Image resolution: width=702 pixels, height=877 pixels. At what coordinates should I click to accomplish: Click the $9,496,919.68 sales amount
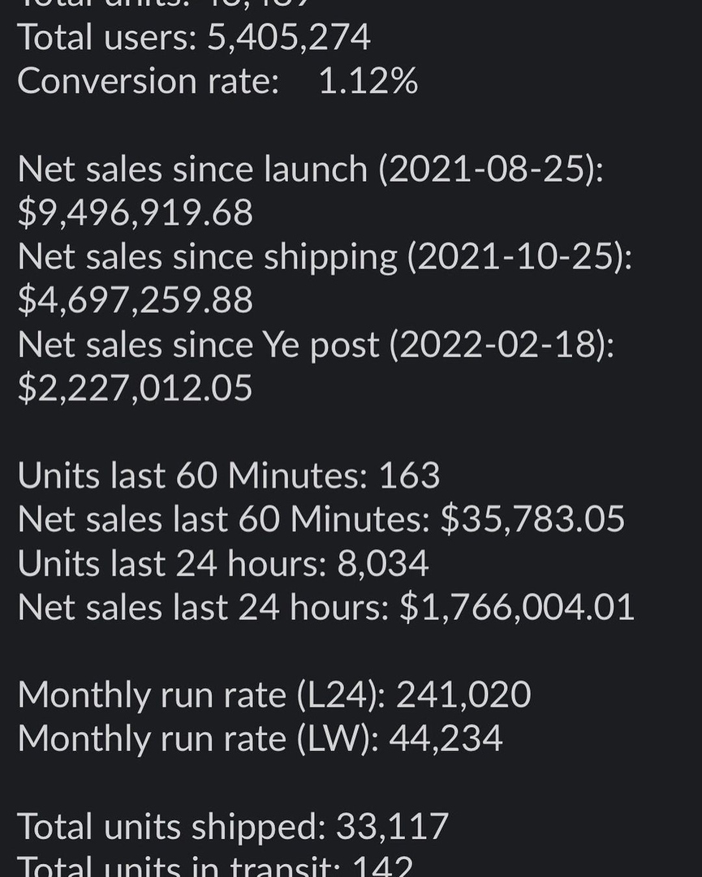(x=136, y=213)
